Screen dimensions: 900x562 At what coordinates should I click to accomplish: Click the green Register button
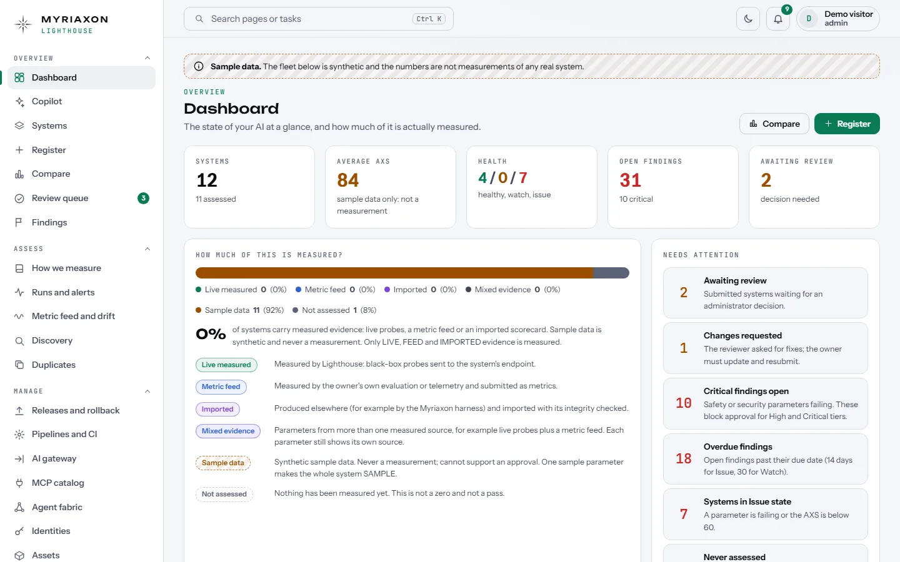[847, 124]
